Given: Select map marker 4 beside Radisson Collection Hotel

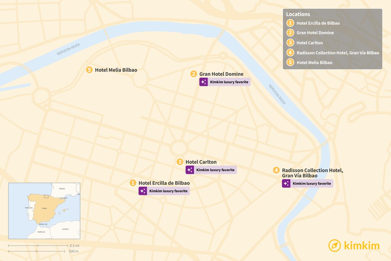Looking at the screenshot, I should point(276,170).
